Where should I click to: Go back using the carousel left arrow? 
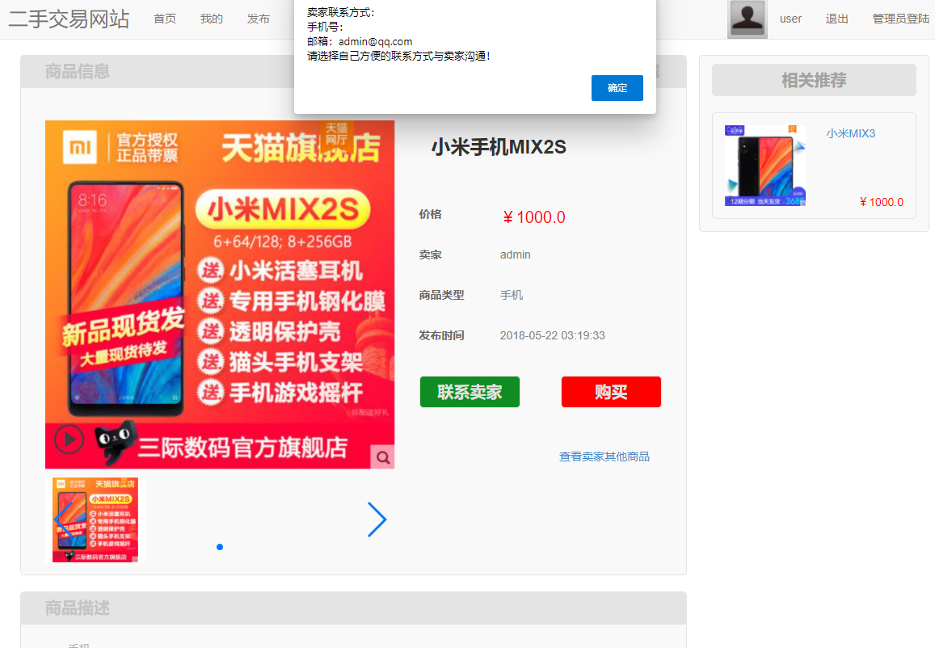pyautogui.click(x=63, y=520)
